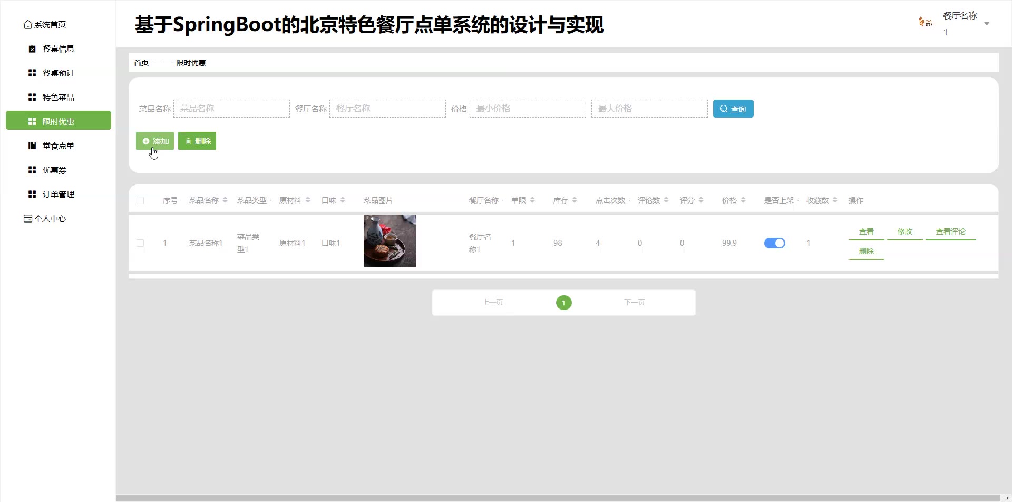
Task: Click the 订单管理 grid icon
Action: (32, 195)
